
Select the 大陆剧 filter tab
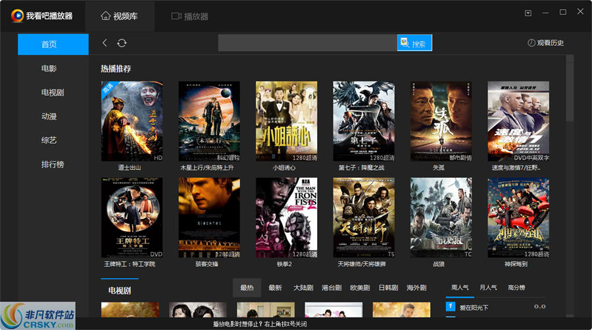click(x=303, y=288)
